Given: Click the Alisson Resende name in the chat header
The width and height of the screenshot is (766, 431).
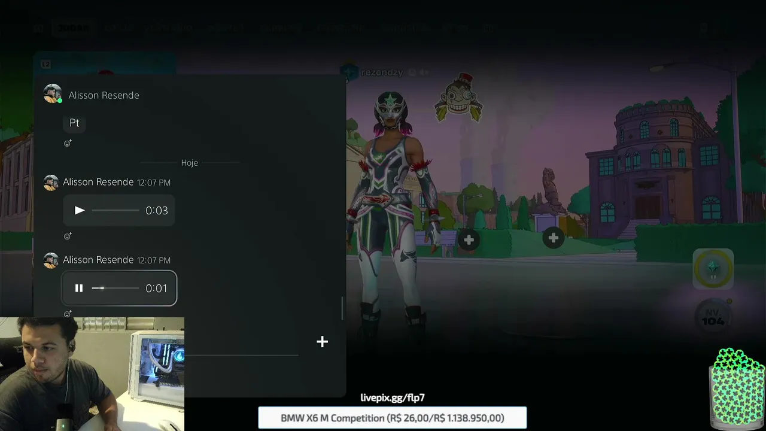Looking at the screenshot, I should click(x=104, y=95).
